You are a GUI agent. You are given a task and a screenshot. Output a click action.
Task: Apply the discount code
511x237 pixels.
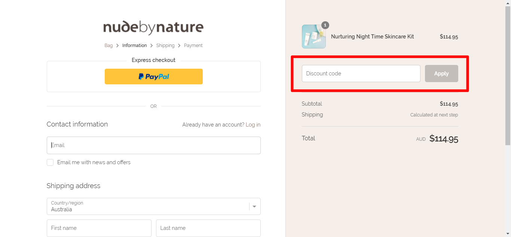click(441, 74)
